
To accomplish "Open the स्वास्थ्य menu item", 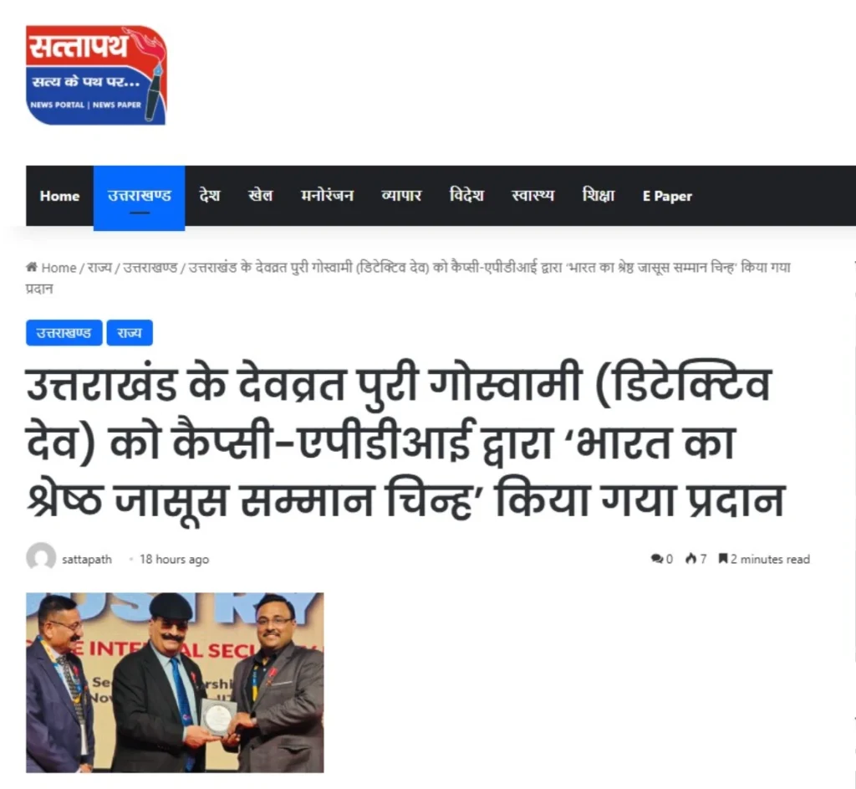I will click(x=532, y=196).
